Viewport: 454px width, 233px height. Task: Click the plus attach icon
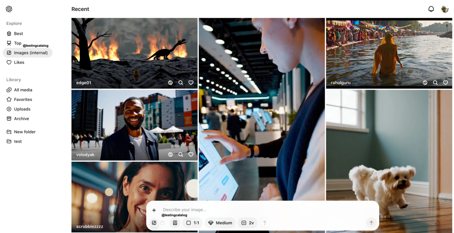pyautogui.click(x=154, y=210)
